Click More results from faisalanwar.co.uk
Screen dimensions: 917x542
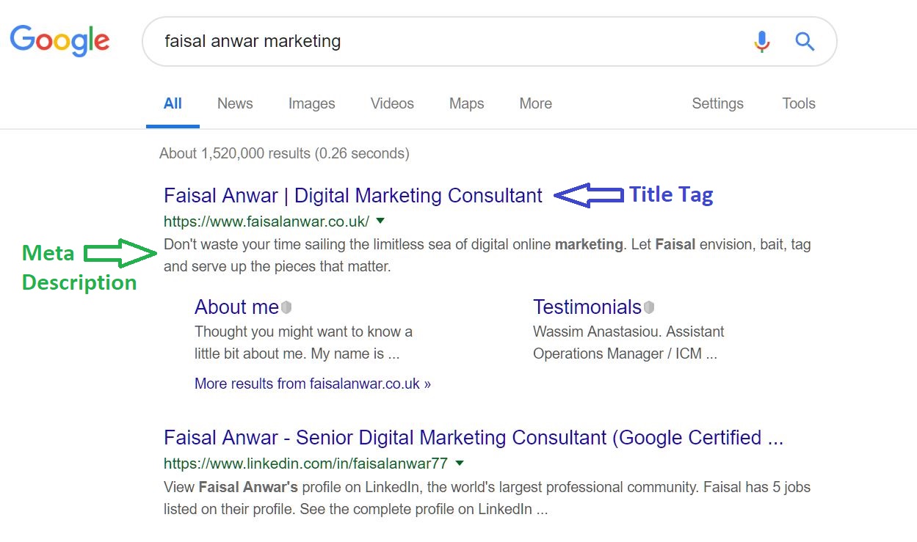[x=313, y=384]
